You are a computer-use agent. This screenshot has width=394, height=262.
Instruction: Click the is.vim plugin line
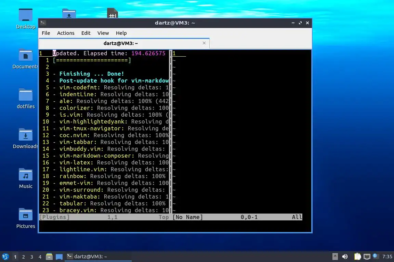tap(110, 115)
